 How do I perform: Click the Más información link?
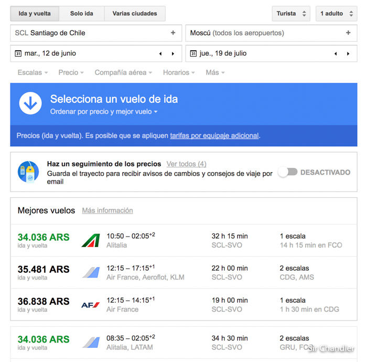point(107,210)
